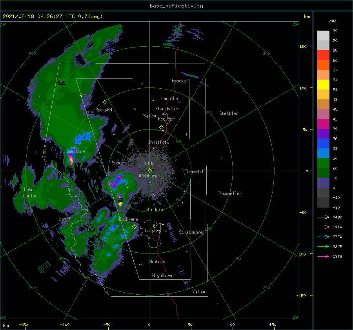Click the Vulcan label
The width and height of the screenshot is (353, 330).
[199, 292]
